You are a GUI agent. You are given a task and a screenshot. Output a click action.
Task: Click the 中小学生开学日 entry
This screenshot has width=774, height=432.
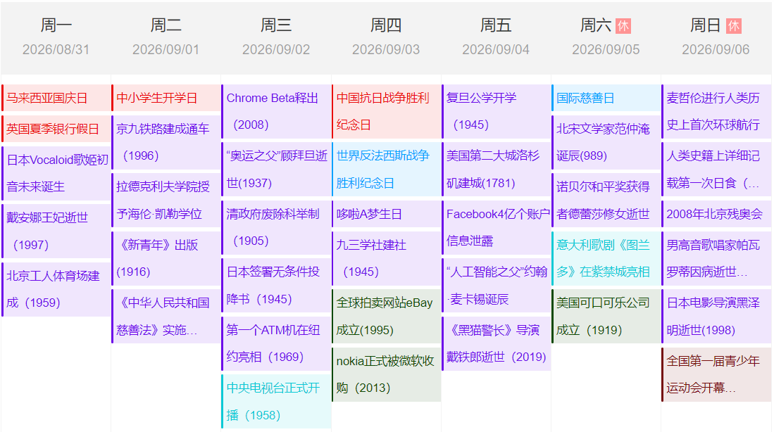[166, 98]
